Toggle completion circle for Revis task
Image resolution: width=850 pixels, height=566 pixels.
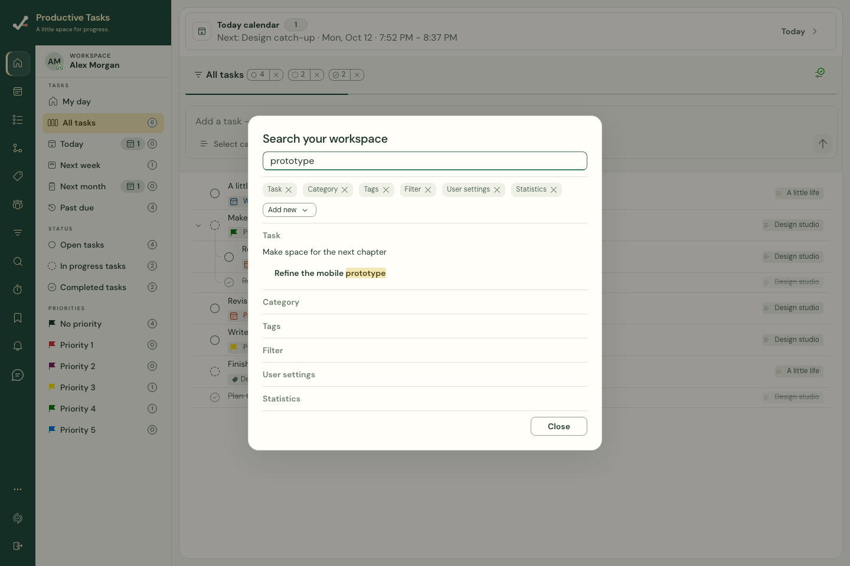click(x=215, y=308)
